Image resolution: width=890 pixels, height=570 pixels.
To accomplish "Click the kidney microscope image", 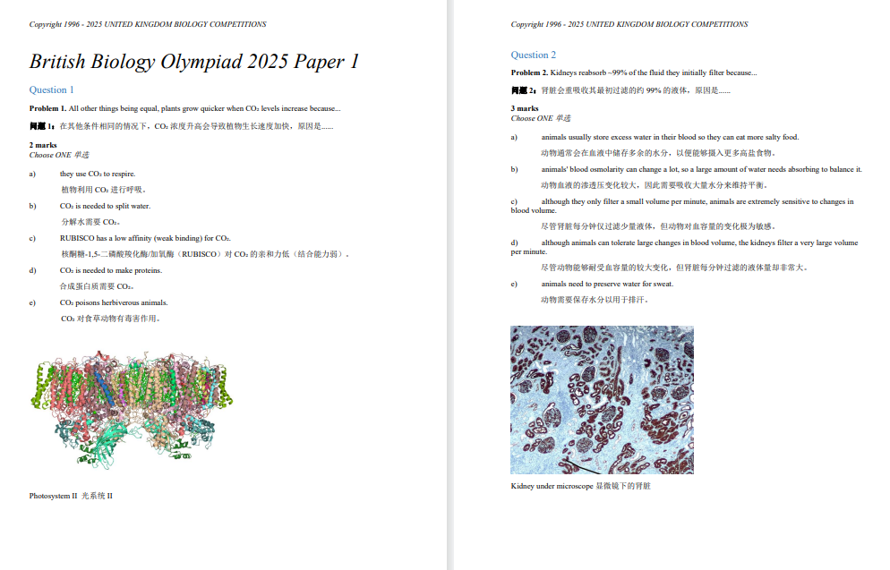I will coord(602,399).
